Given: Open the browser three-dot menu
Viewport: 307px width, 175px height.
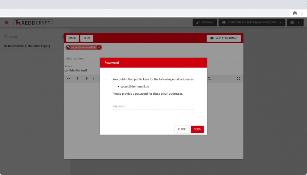Looking at the screenshot, I should tap(302, 13).
